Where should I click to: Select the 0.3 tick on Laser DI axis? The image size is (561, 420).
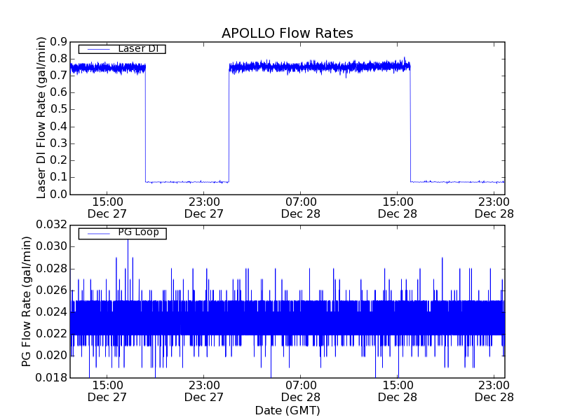59,143
